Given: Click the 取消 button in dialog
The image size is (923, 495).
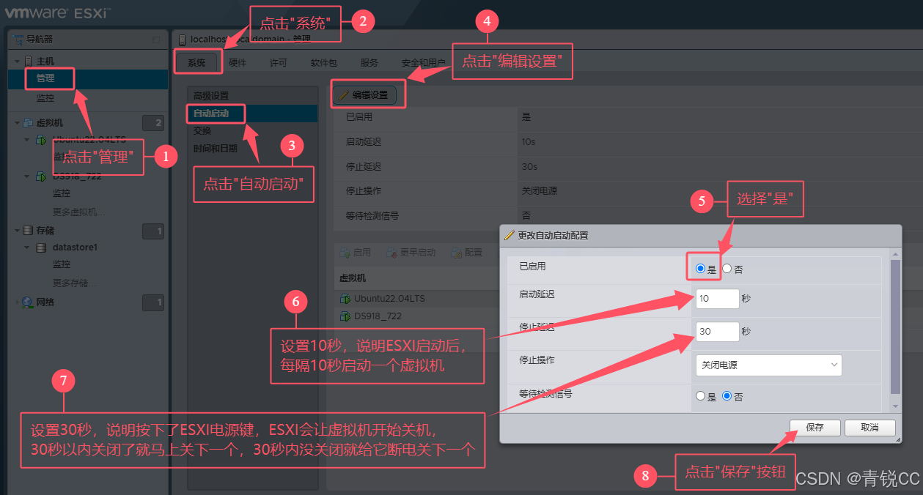Looking at the screenshot, I should point(870,427).
